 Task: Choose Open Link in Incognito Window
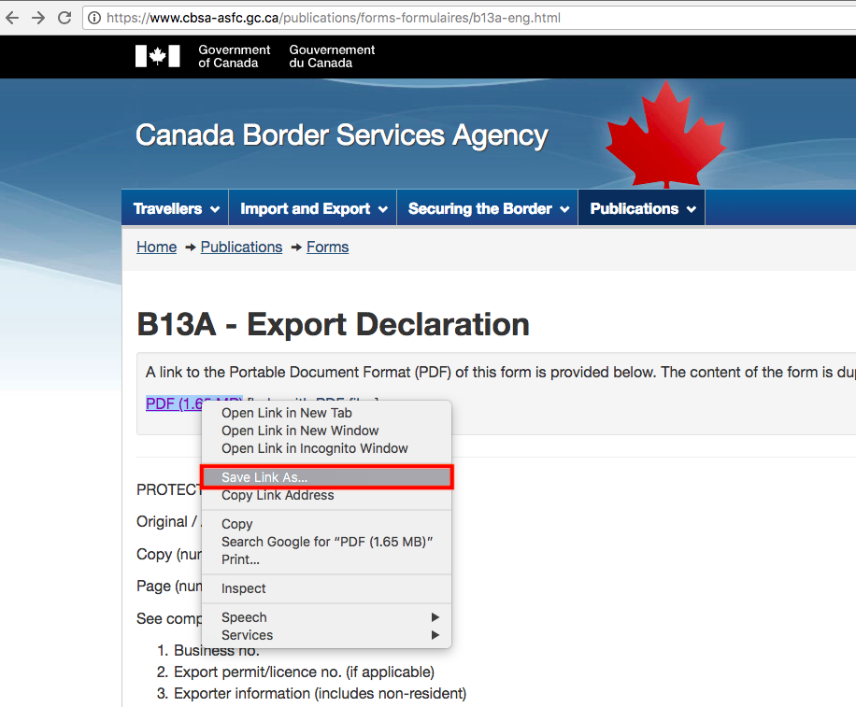tap(326, 448)
